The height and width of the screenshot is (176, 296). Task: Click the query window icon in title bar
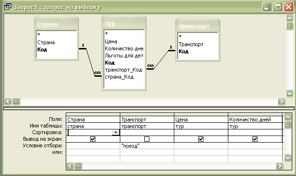[8, 7]
